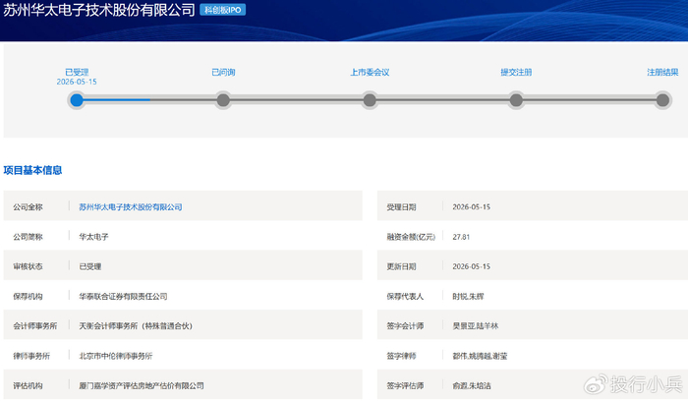Viewport: 688px width, 401px height.
Task: Click the 审核状态 value 已受理
Action: click(90, 266)
